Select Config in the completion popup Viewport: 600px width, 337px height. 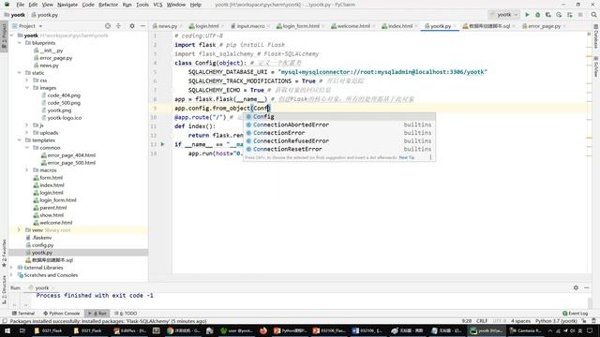click(x=339, y=116)
